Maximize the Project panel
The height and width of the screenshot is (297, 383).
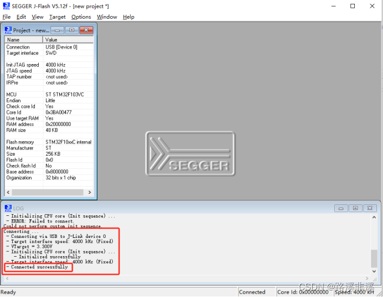[x=71, y=30]
